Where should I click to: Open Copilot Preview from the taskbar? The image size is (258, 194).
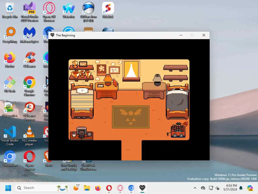point(250,188)
